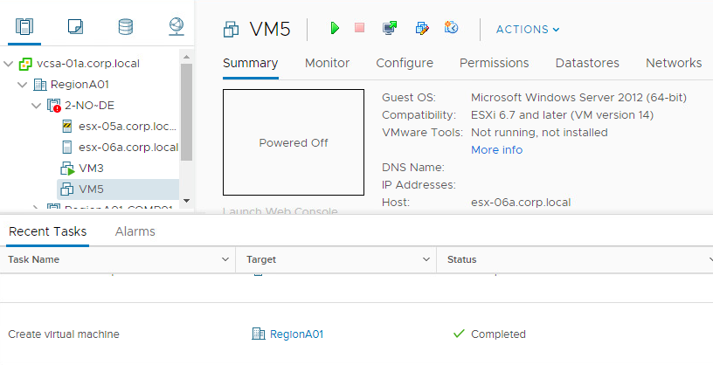This screenshot has width=713, height=365.
Task: Open the edit VM settings icon
Action: click(x=422, y=28)
